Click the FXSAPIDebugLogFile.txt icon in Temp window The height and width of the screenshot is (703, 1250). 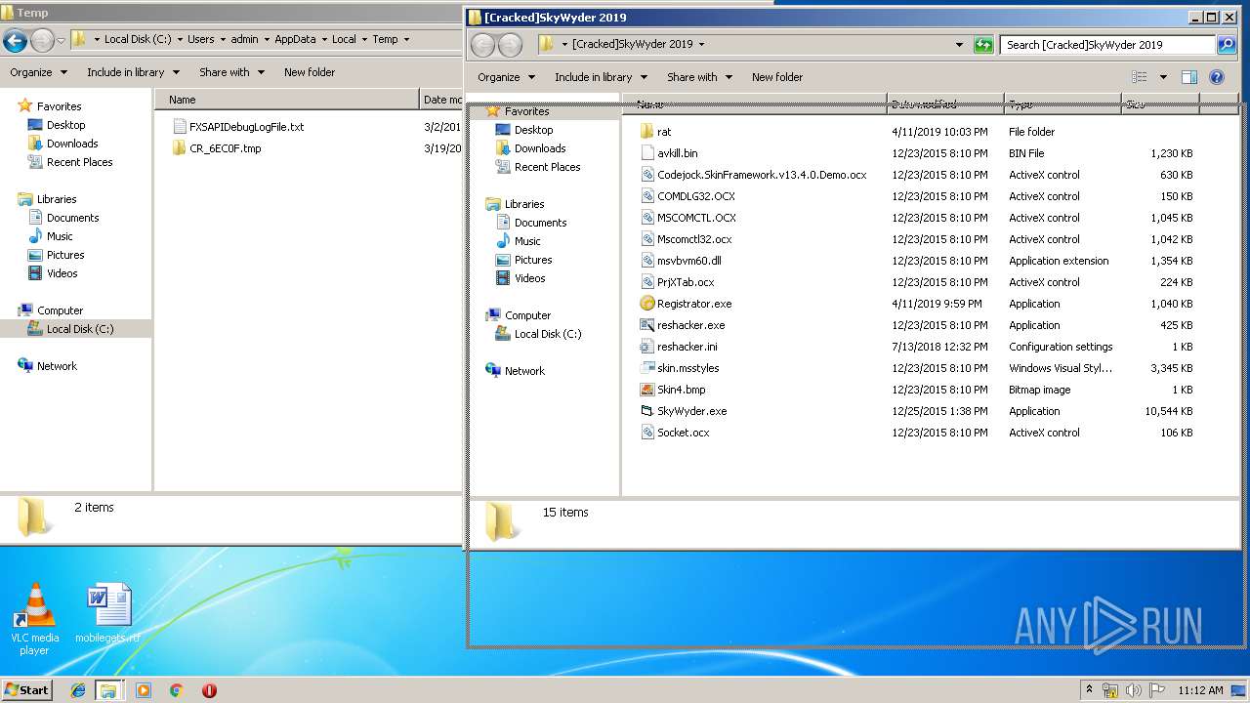tap(179, 127)
